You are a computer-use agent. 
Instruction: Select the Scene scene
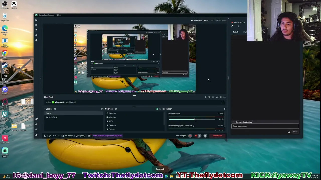pos(74,113)
